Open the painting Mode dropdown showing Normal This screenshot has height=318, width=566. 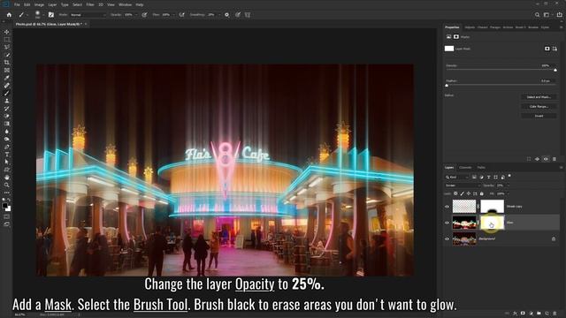(88, 15)
